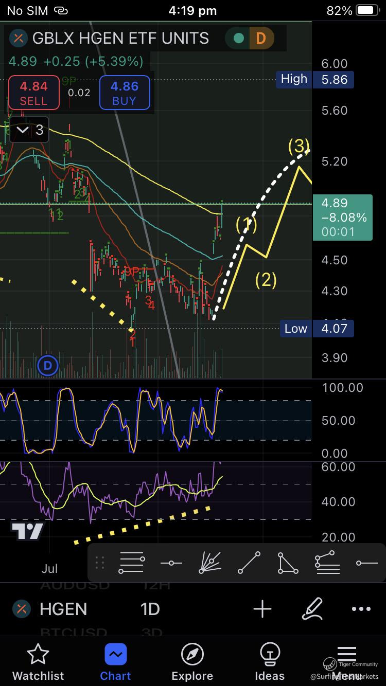The image size is (386, 686).
Task: Select the horizontal line drawing tool
Action: point(171,563)
